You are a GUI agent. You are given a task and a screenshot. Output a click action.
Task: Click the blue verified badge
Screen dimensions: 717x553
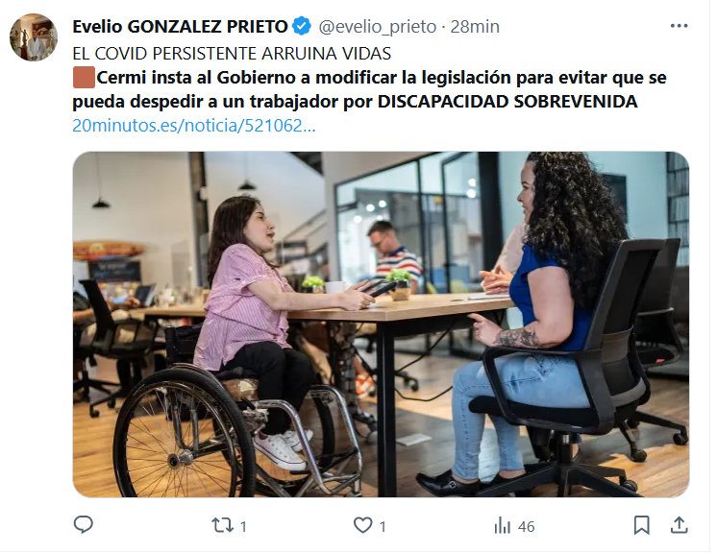(302, 26)
